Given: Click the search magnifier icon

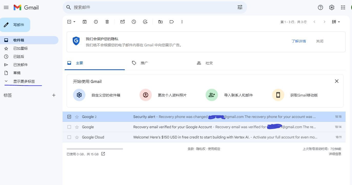Looking at the screenshot, I should tap(68, 7).
